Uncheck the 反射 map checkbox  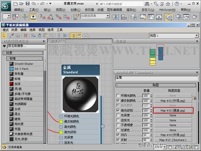[x=118, y=140]
